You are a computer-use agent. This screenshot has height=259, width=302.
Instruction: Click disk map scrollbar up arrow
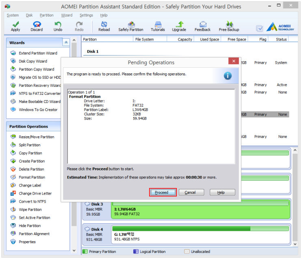tap(295, 150)
